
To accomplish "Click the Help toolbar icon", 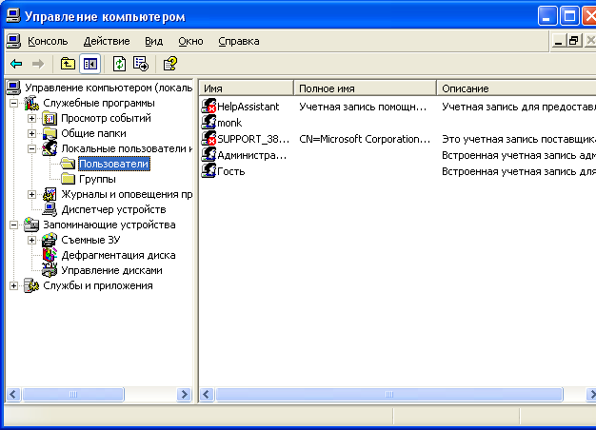I will pos(169,64).
